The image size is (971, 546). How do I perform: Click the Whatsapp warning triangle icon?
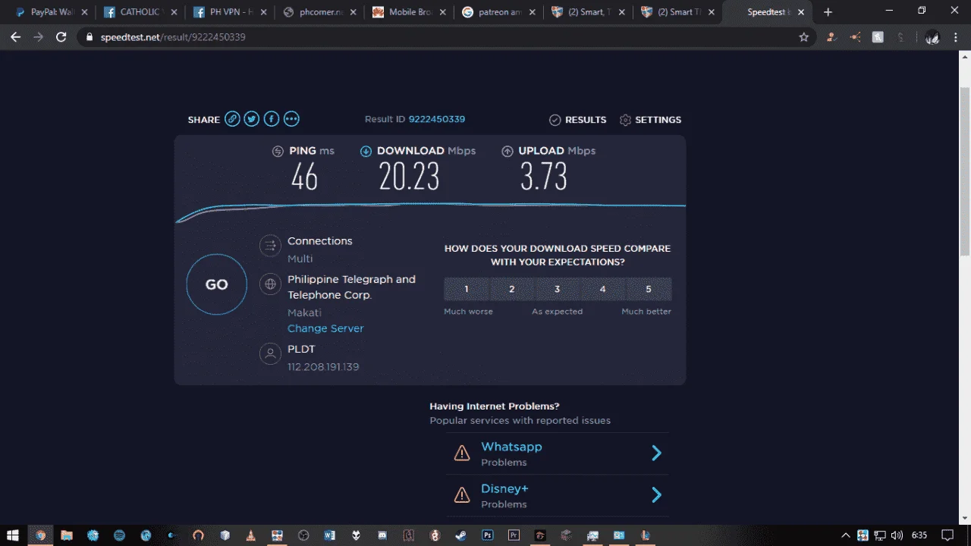click(462, 453)
